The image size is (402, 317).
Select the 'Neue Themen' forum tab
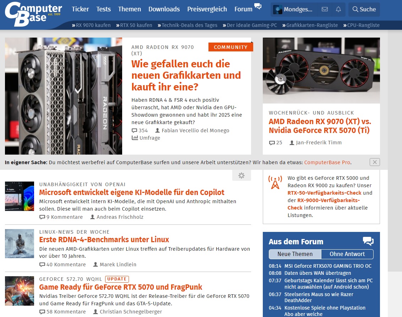click(x=295, y=254)
